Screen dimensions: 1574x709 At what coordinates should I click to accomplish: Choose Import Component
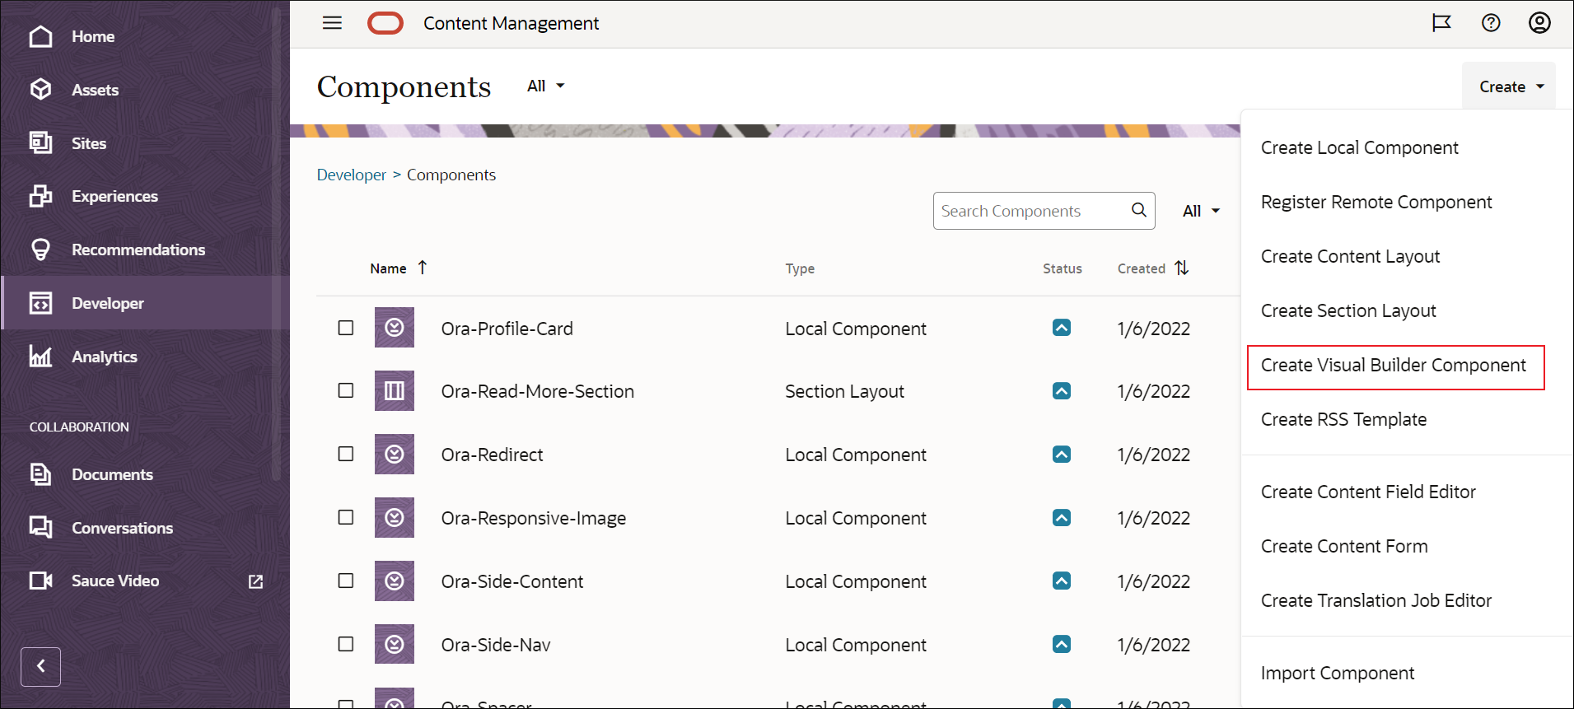[x=1338, y=673]
